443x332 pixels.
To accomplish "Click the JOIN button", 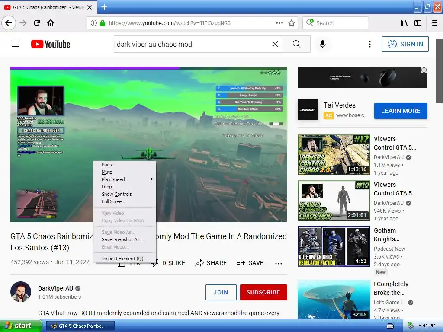I will [221, 292].
